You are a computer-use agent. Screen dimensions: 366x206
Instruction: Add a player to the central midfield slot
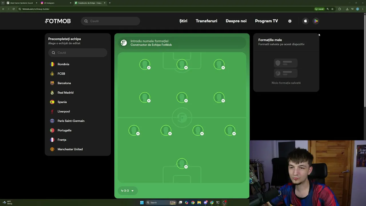pos(182,98)
